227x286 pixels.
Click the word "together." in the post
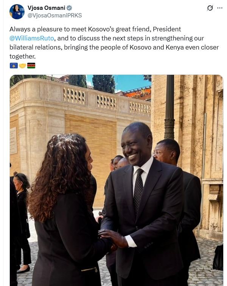(23, 57)
